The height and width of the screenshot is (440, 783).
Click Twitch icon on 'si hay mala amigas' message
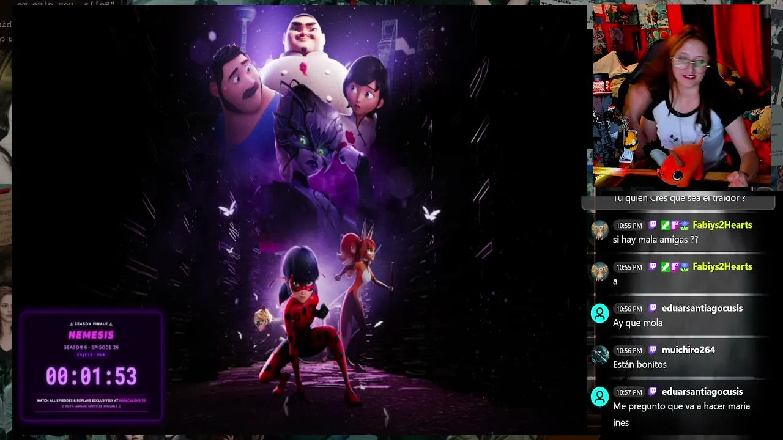[653, 225]
